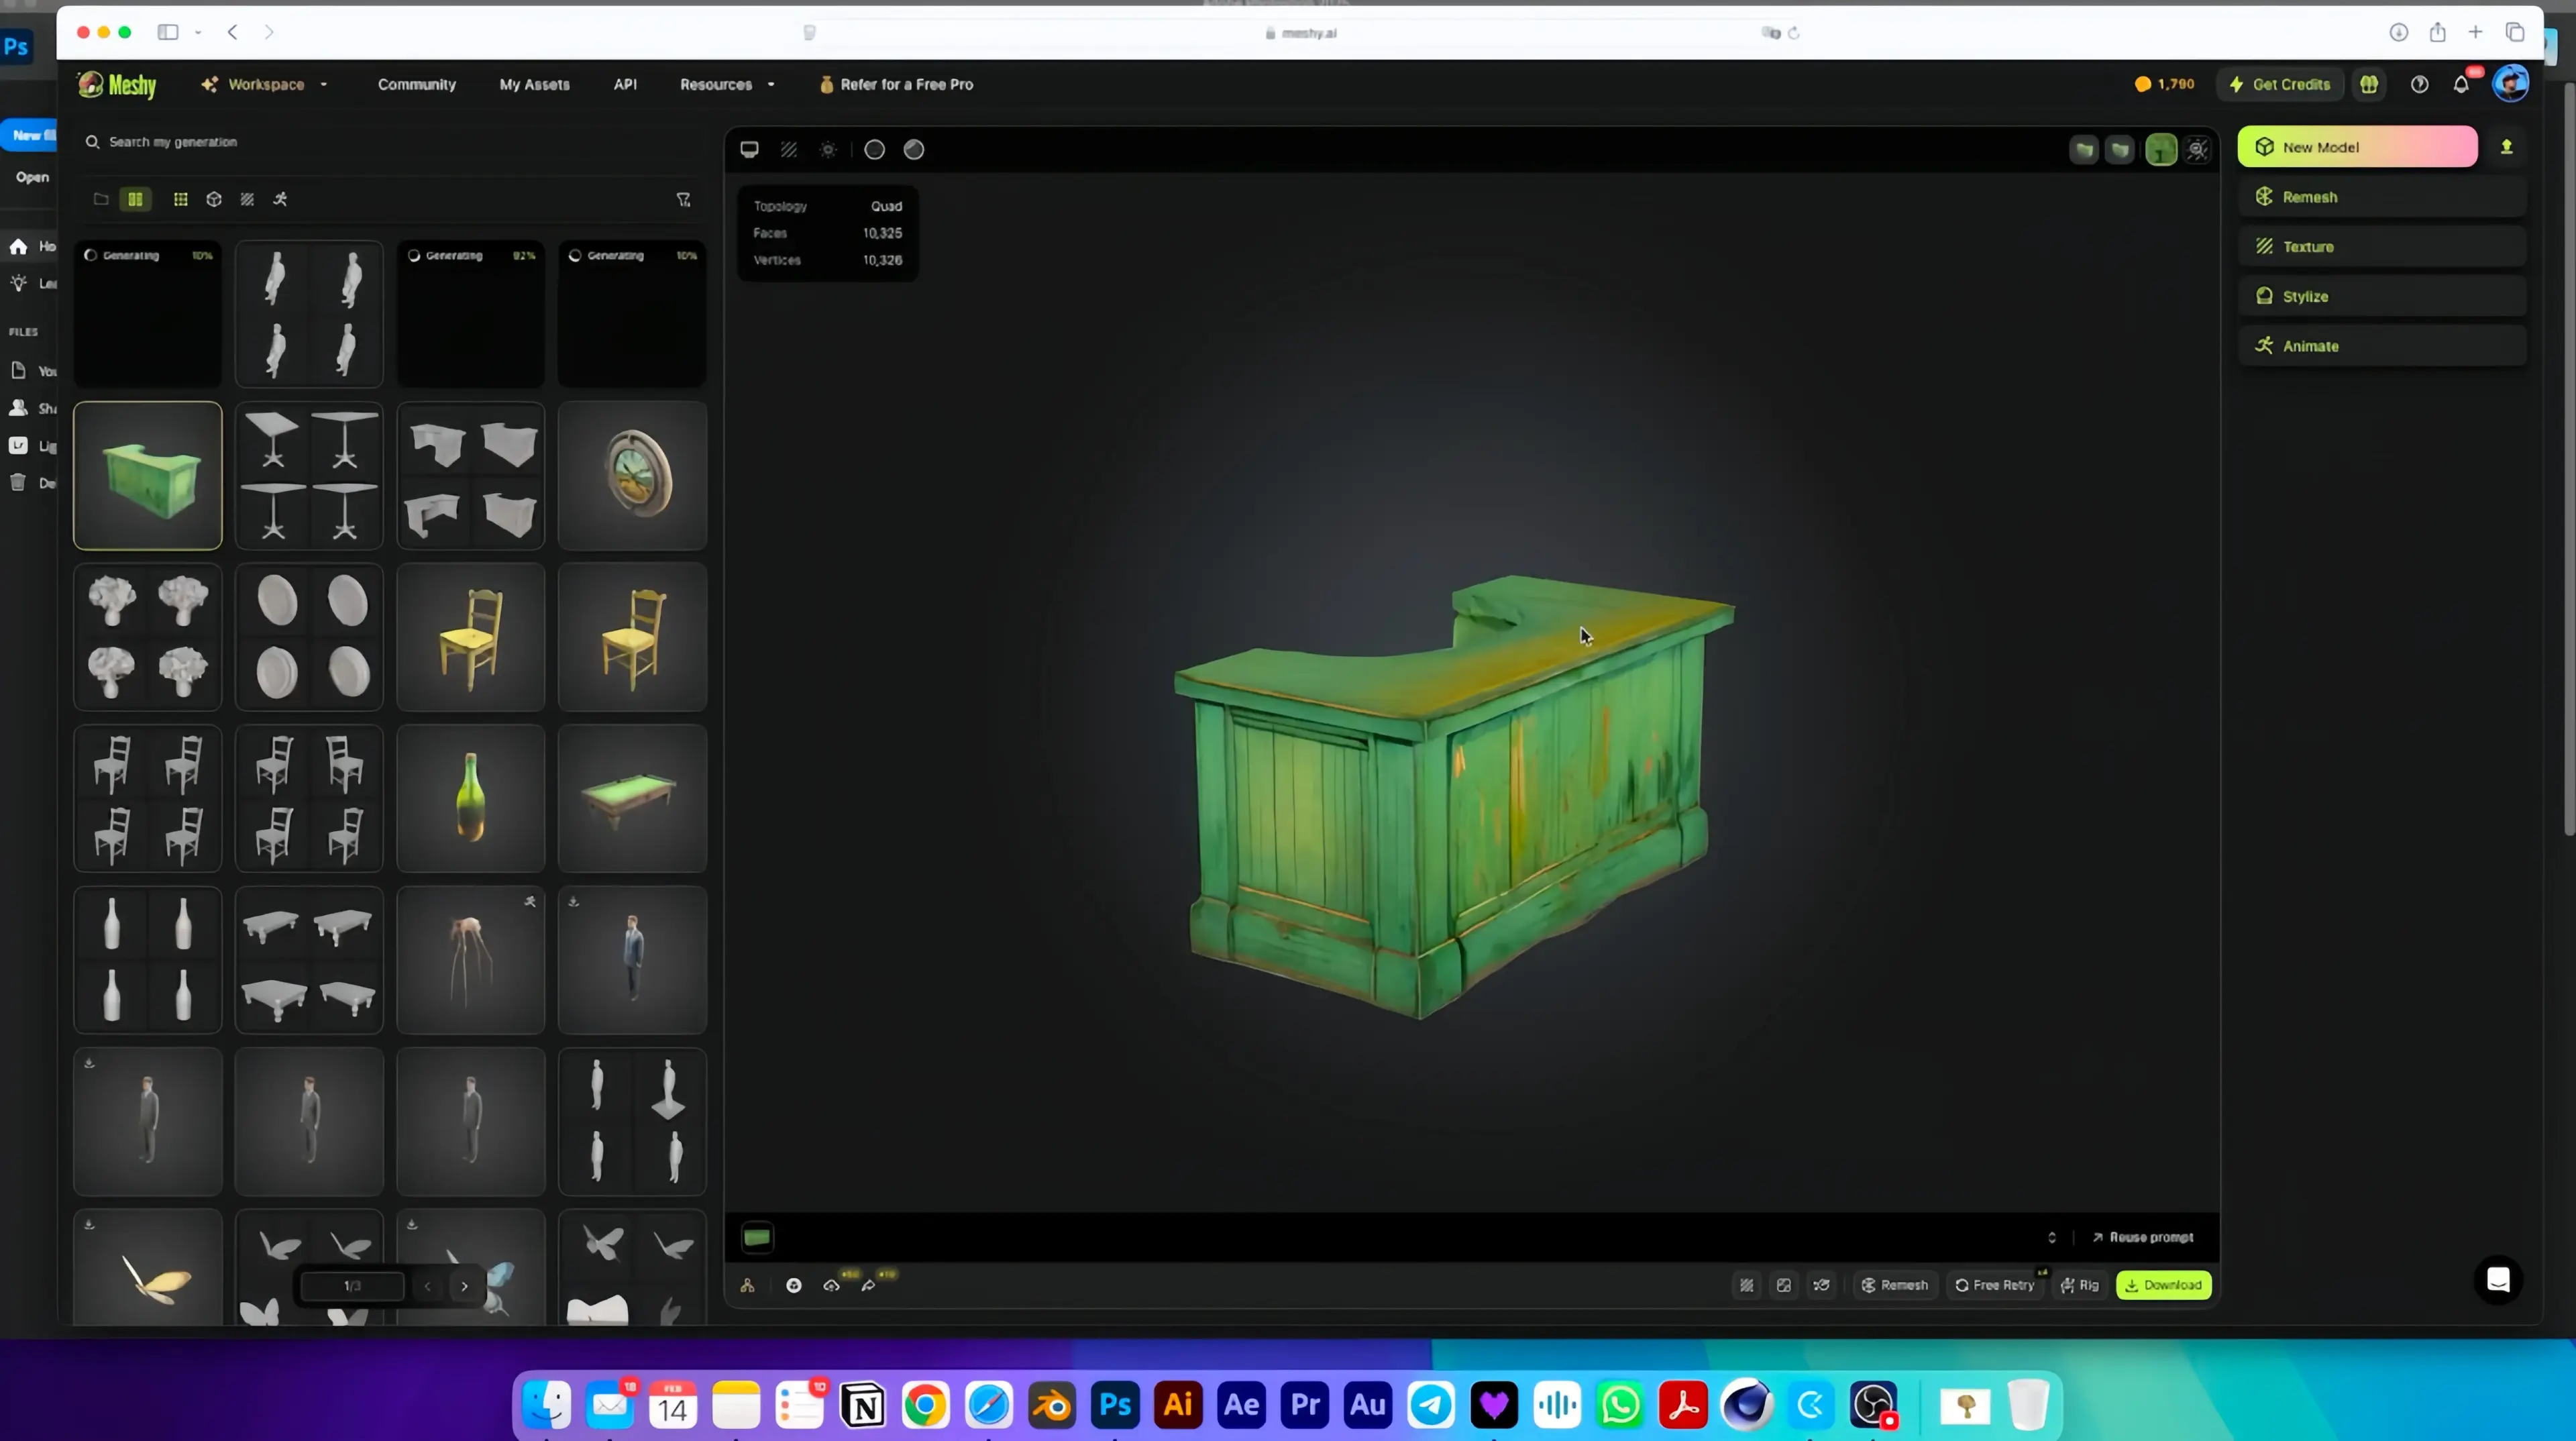Click the Download button
The image size is (2576, 1441).
point(2164,1285)
